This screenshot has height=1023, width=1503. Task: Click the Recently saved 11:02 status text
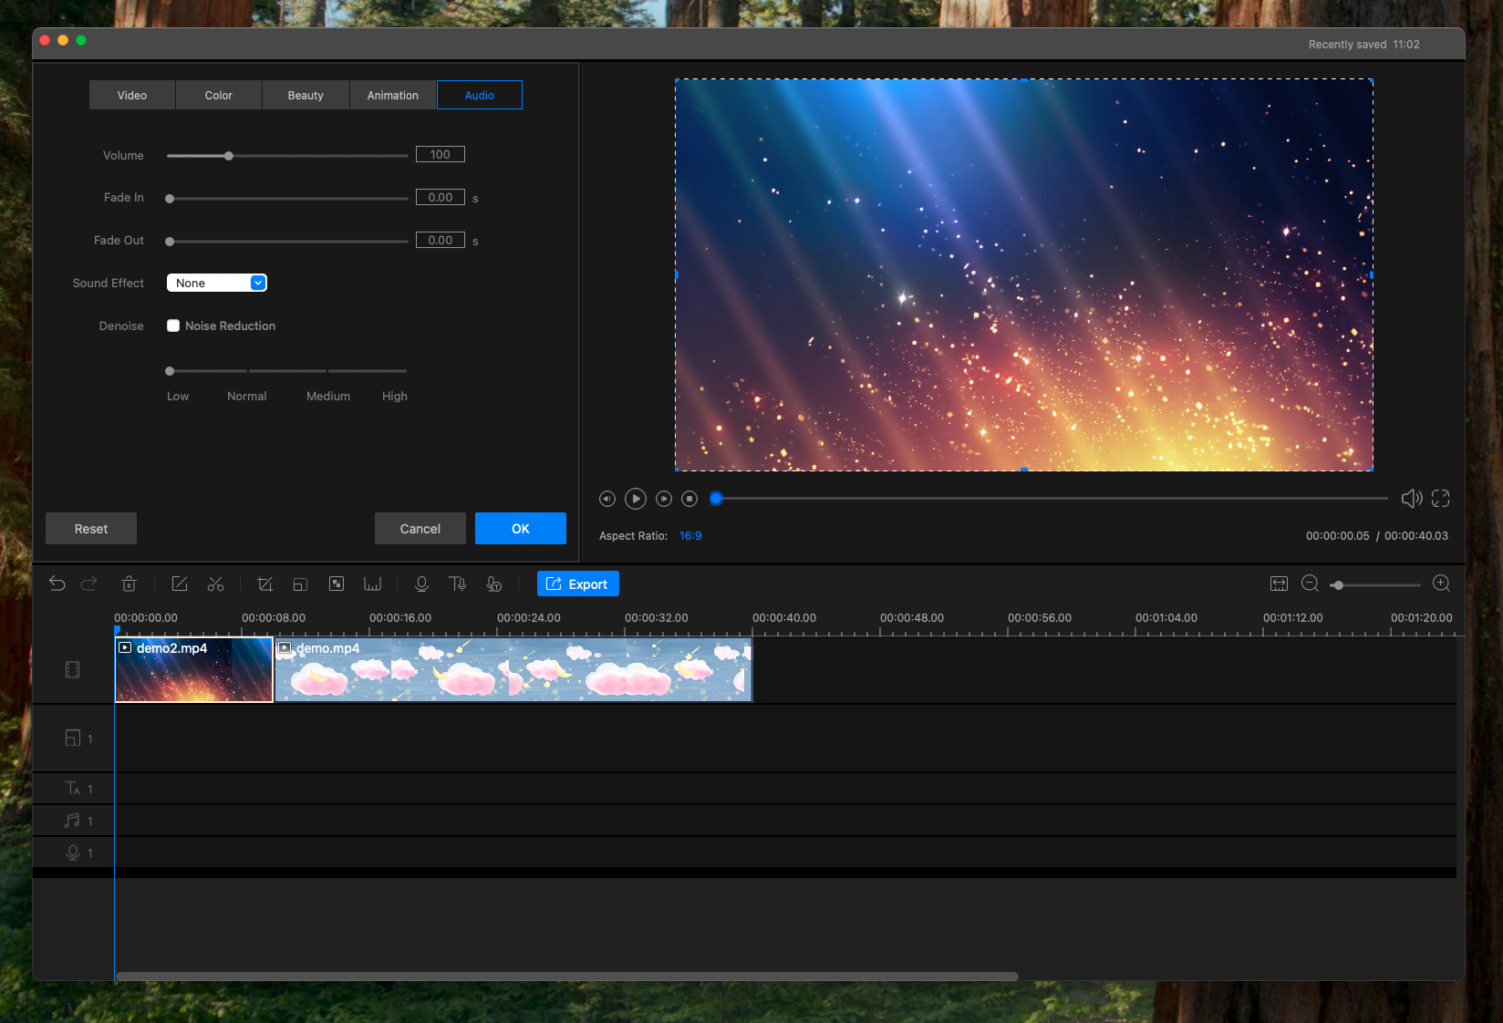pos(1363,45)
